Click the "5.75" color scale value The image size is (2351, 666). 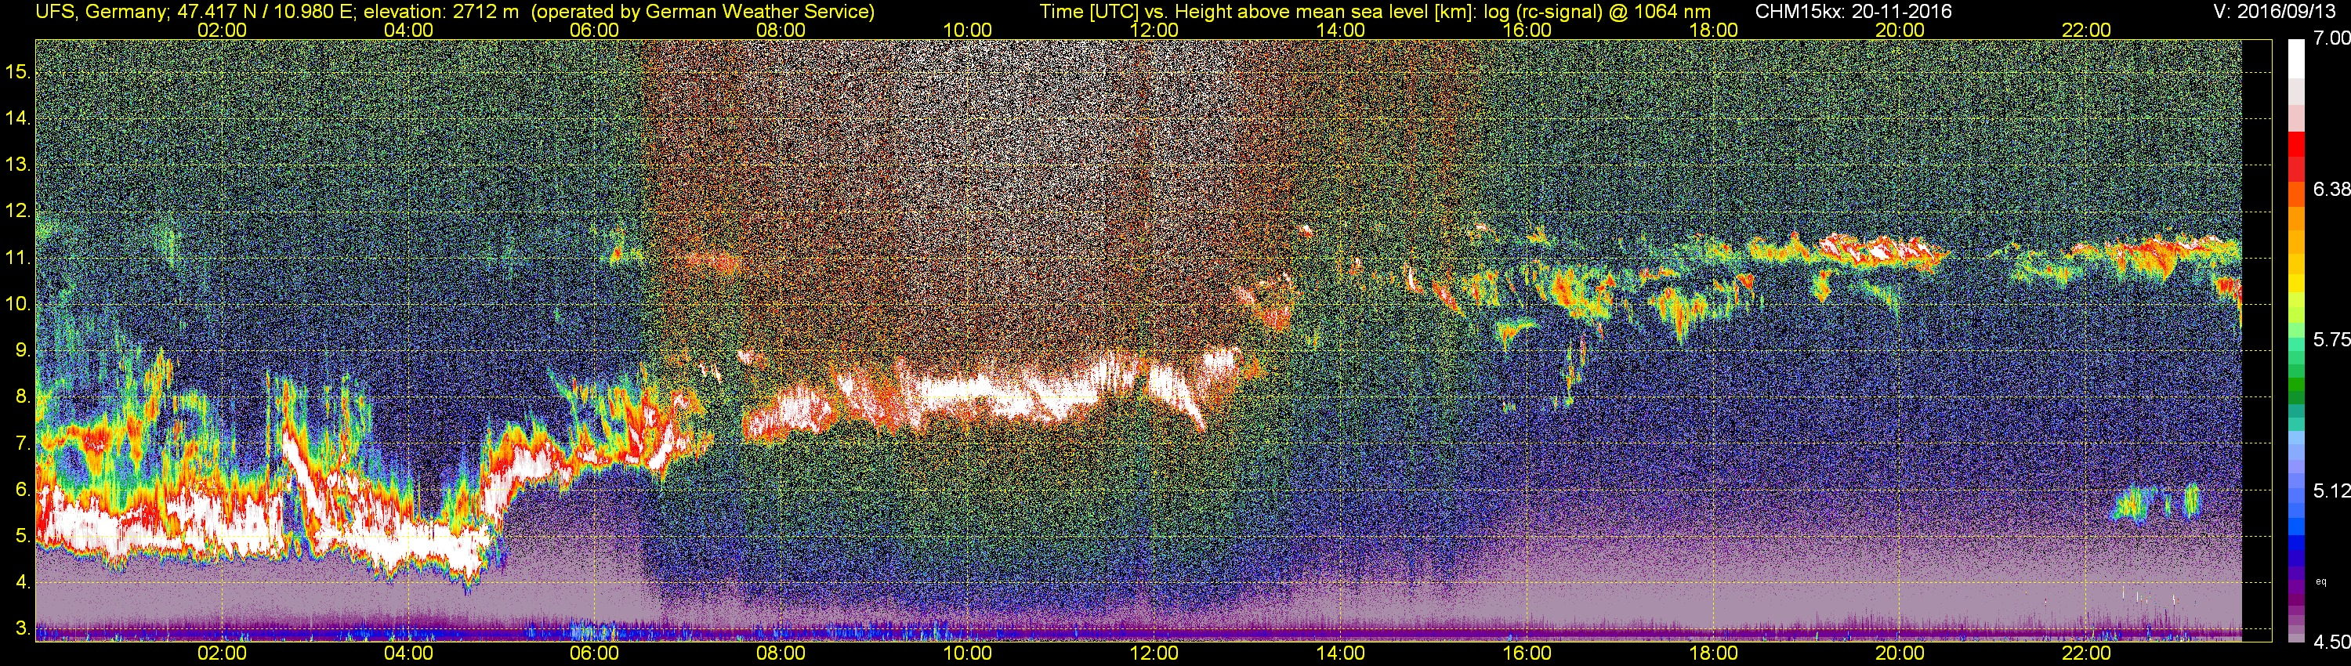click(x=2331, y=339)
